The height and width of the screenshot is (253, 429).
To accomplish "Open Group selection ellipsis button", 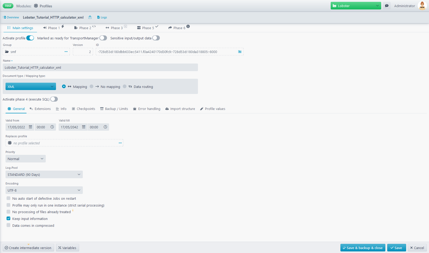I will 66,52.
